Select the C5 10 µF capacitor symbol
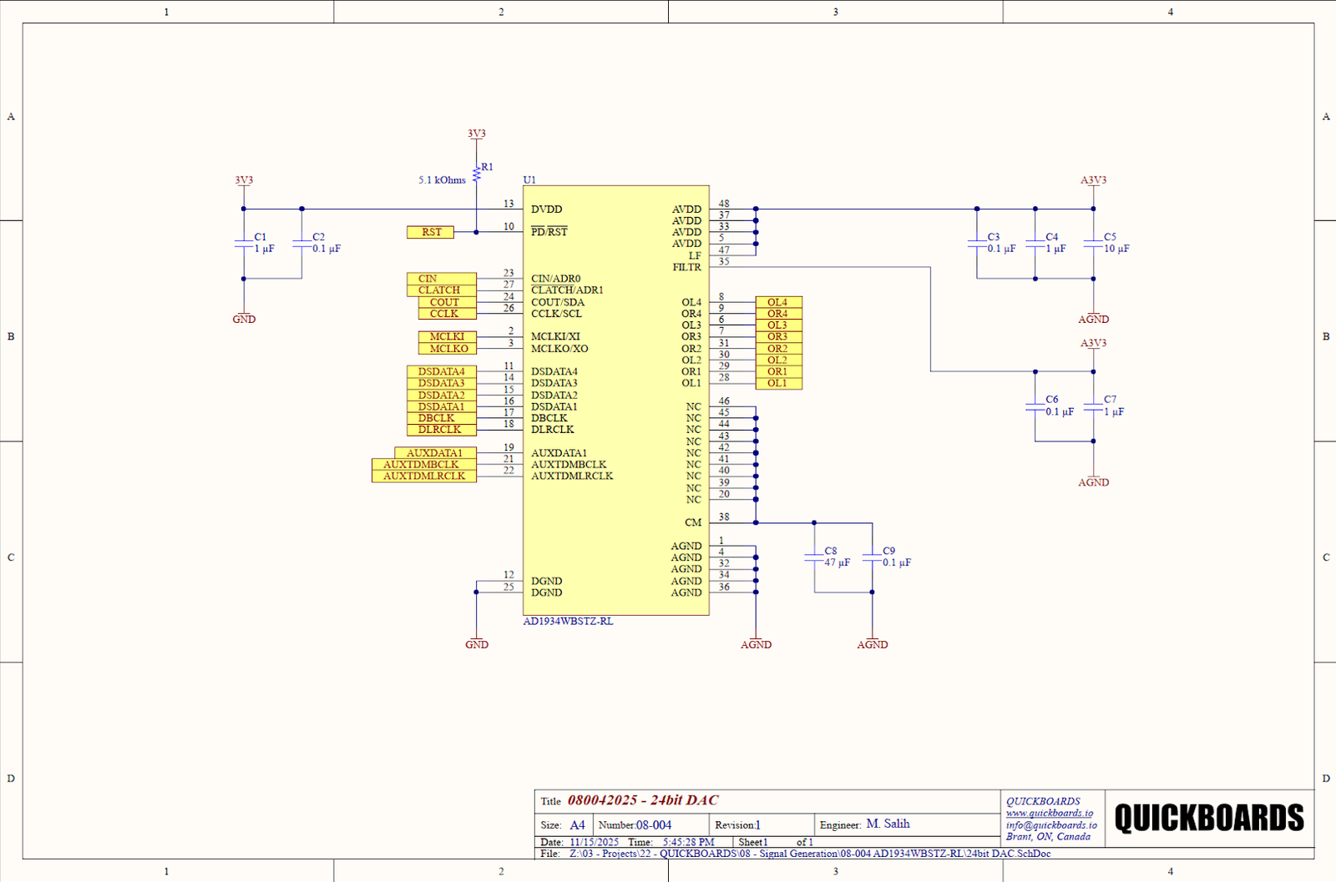This screenshot has width=1336, height=882. [x=1093, y=243]
